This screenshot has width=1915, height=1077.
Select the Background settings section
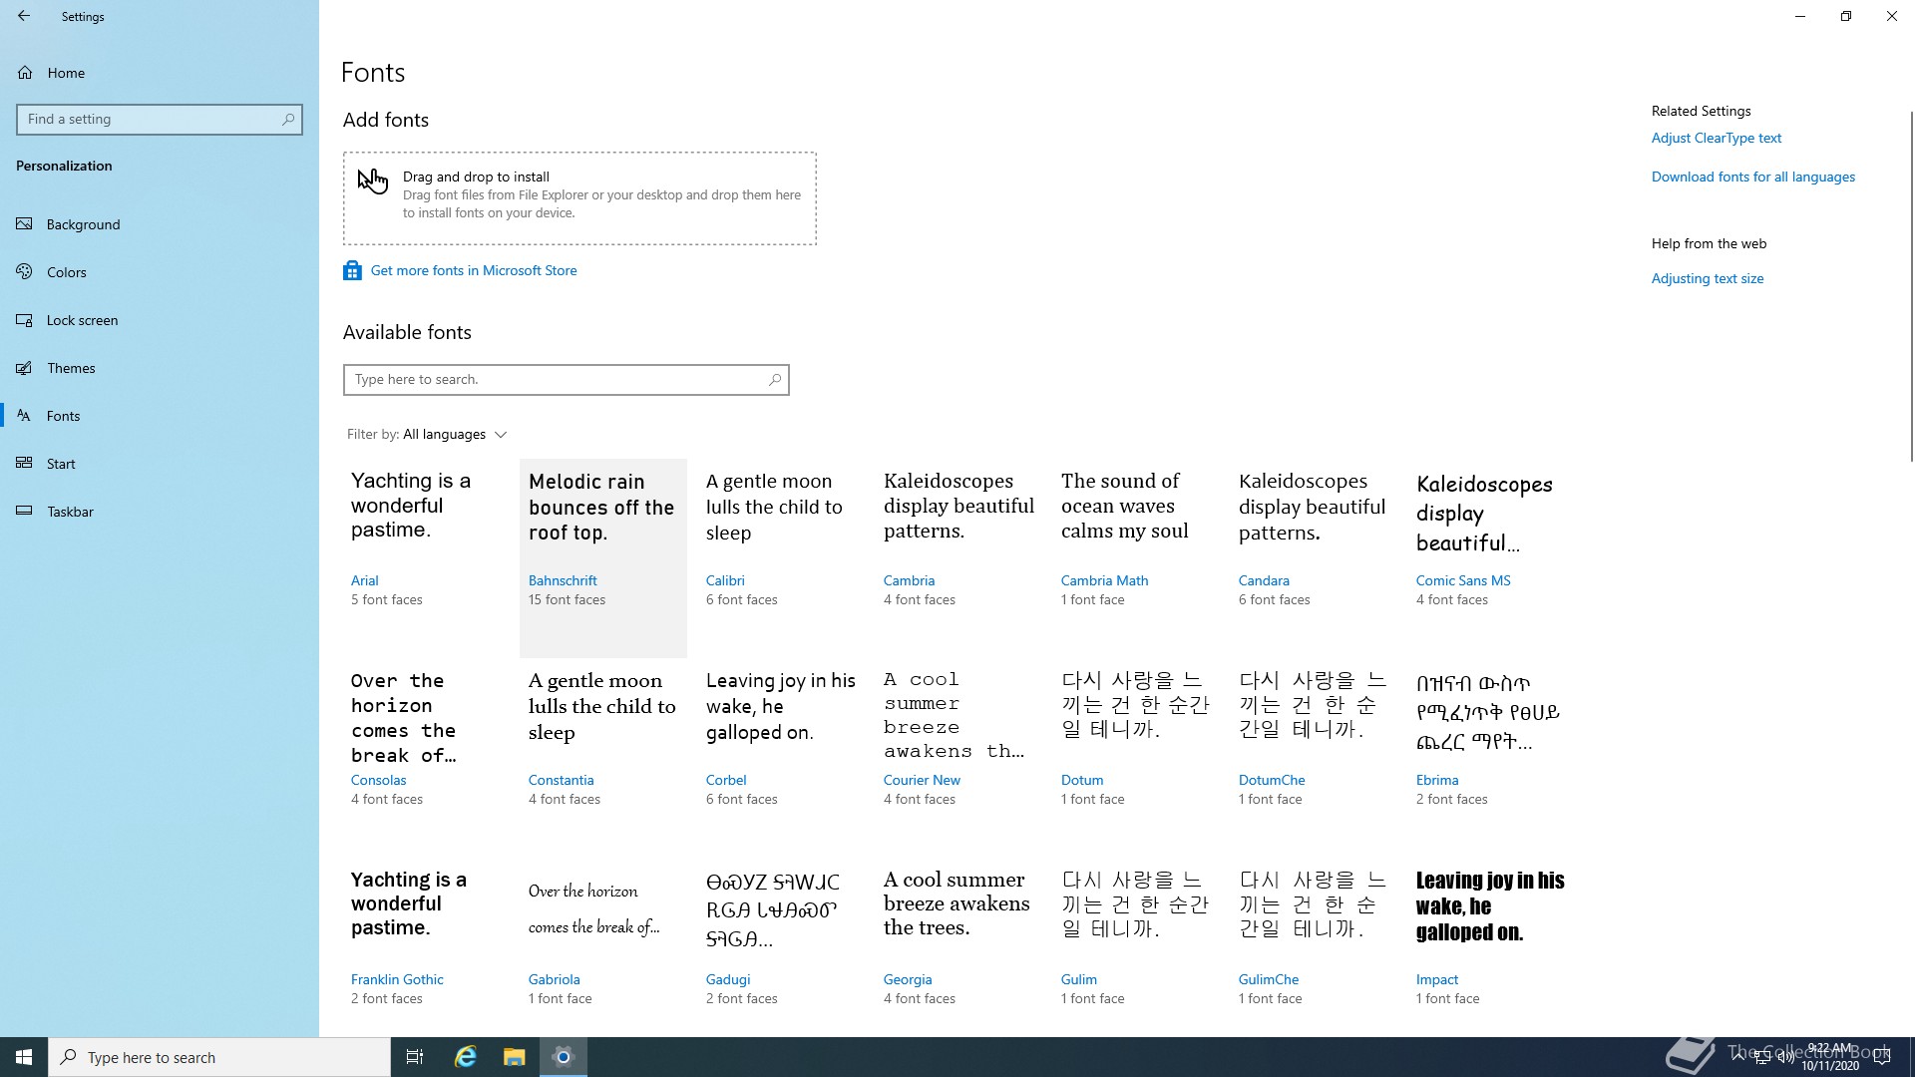[x=83, y=224]
